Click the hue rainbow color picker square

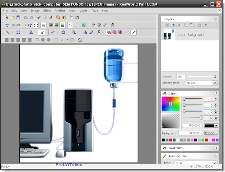171,104
